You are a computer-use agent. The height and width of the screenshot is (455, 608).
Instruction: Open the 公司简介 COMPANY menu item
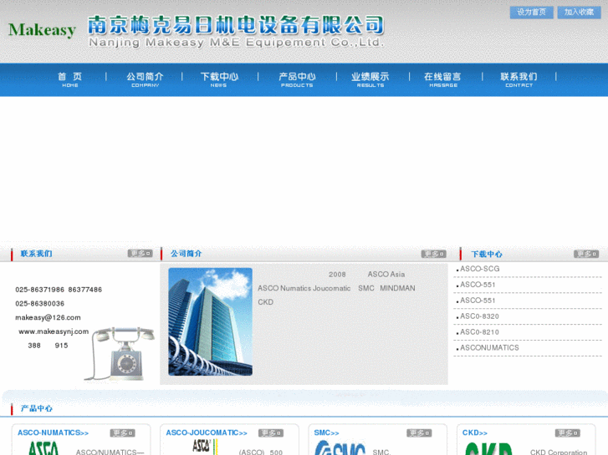point(145,79)
